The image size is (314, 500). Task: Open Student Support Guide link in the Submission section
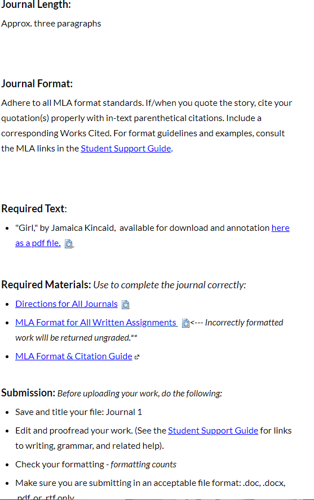click(x=213, y=431)
